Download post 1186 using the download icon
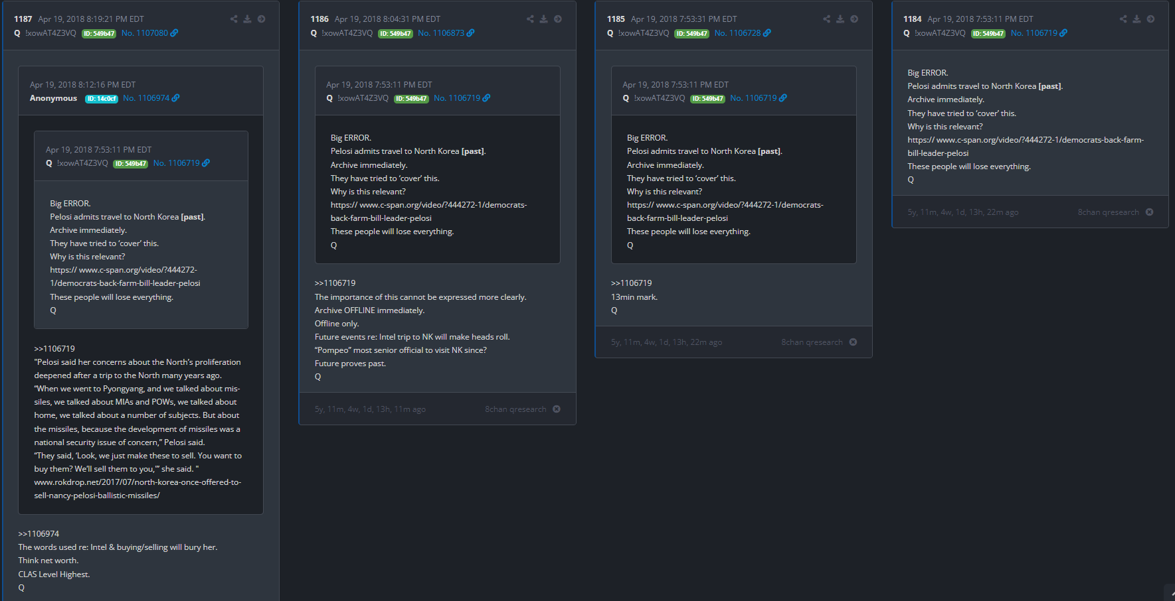 (x=543, y=19)
